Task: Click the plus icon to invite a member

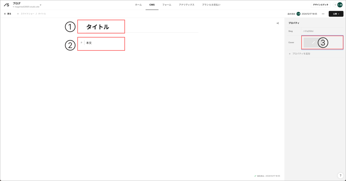Action: [x=335, y=5]
